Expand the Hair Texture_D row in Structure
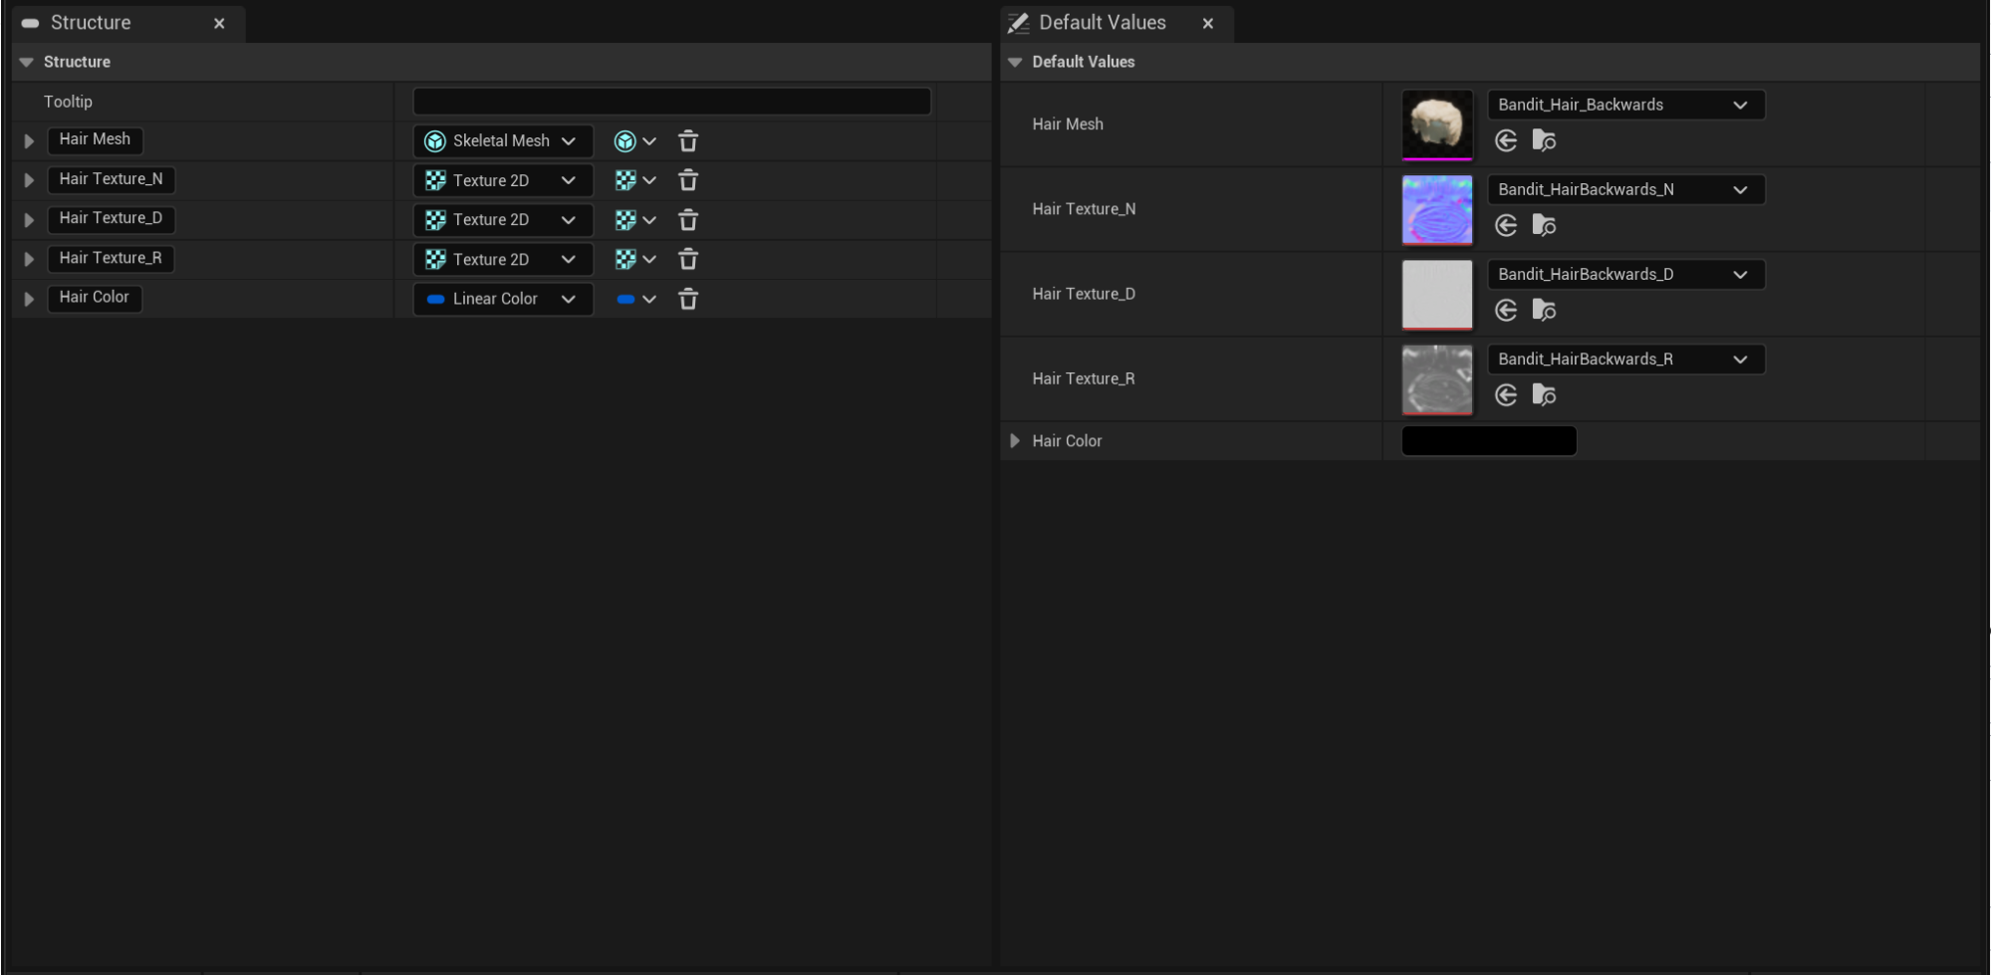Image resolution: width=1991 pixels, height=975 pixels. point(29,220)
